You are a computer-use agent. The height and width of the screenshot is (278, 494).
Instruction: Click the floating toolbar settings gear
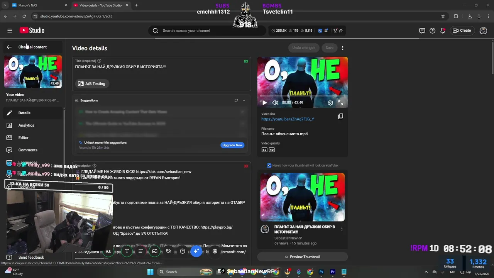click(x=215, y=251)
